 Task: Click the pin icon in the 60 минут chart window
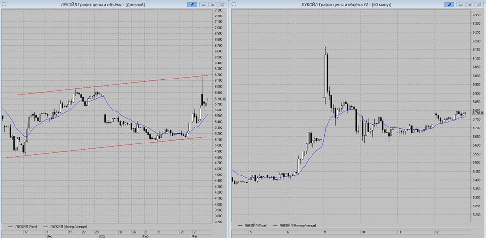point(449,5)
